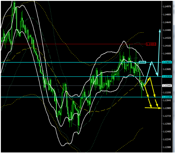The height and width of the screenshot is (153, 175).
Task: Click the 1.12405 axis price level
Action: 167,131
